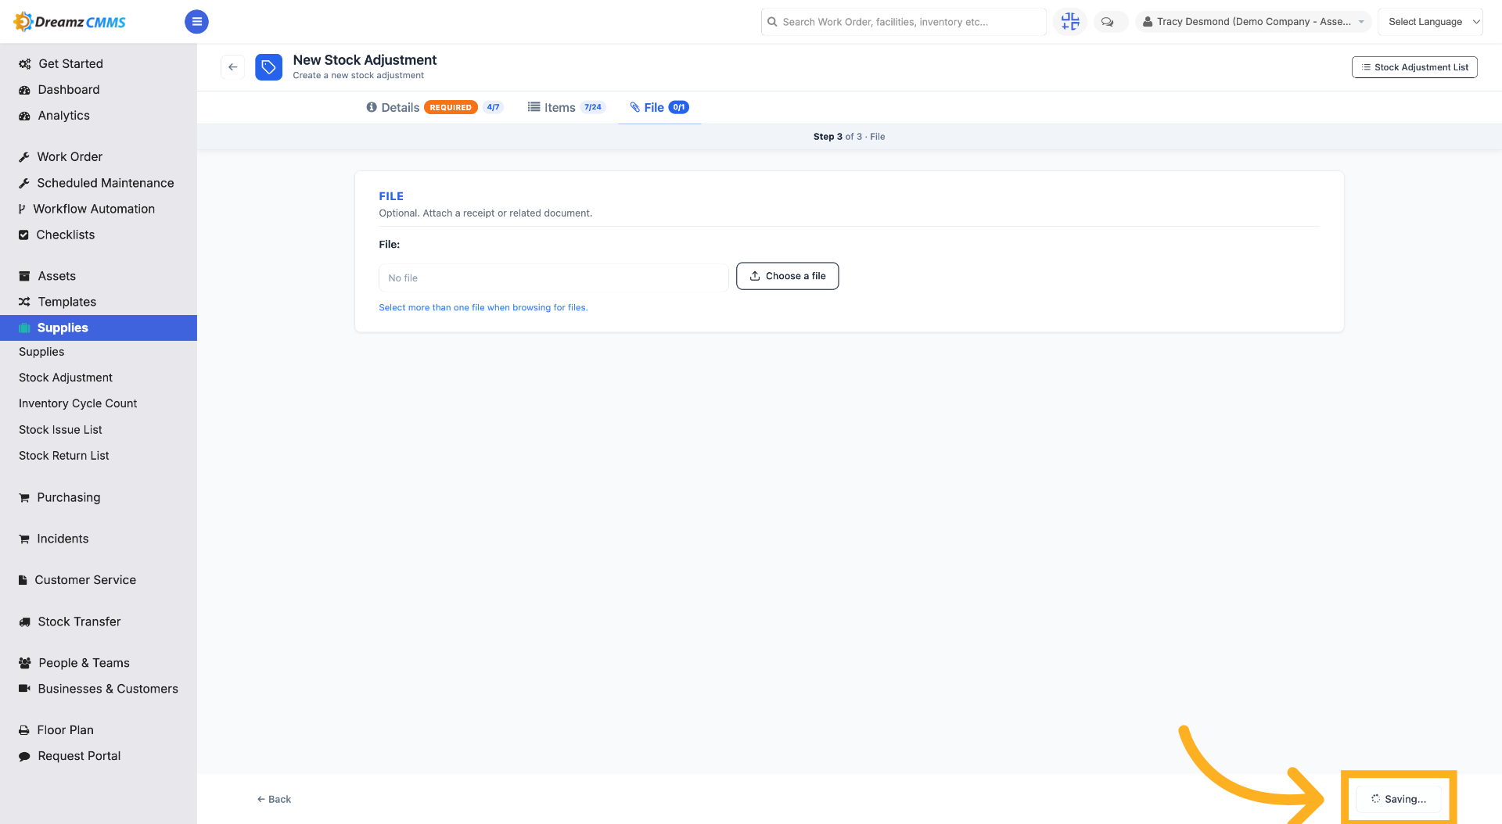The image size is (1502, 824).
Task: Click the Incidents cart icon
Action: coord(24,539)
